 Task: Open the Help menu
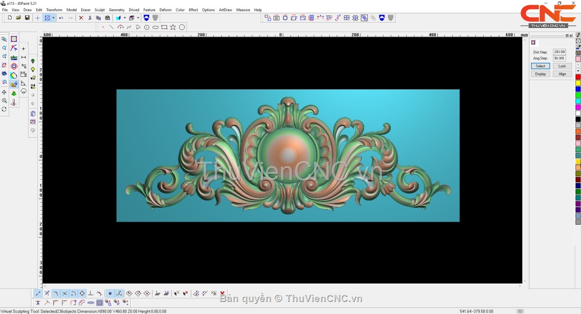tap(258, 10)
